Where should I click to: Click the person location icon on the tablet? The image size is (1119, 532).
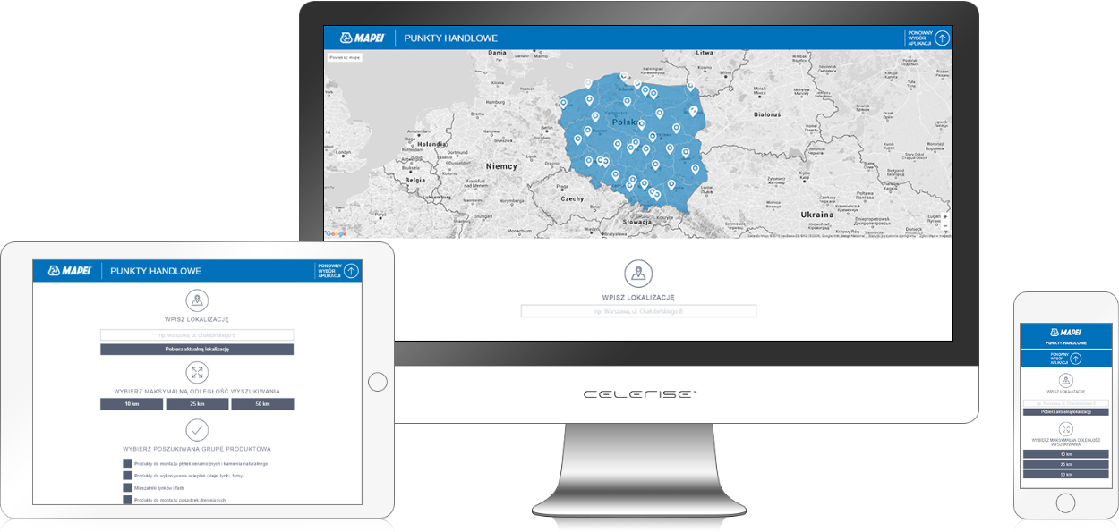[x=197, y=300]
